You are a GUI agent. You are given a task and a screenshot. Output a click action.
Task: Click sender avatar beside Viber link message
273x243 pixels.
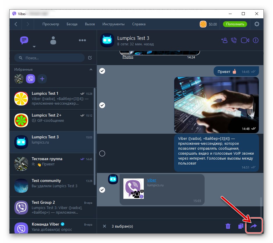(x=113, y=179)
